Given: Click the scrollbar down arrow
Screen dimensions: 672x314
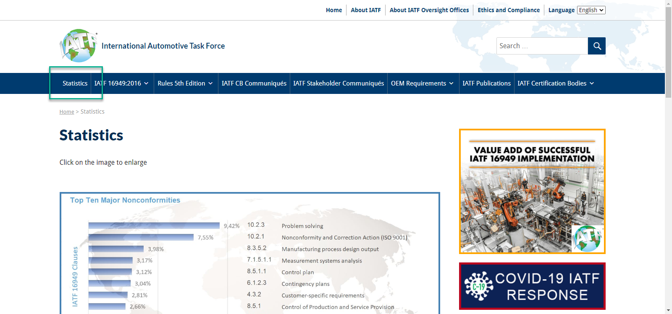Looking at the screenshot, I should click(x=668, y=311).
